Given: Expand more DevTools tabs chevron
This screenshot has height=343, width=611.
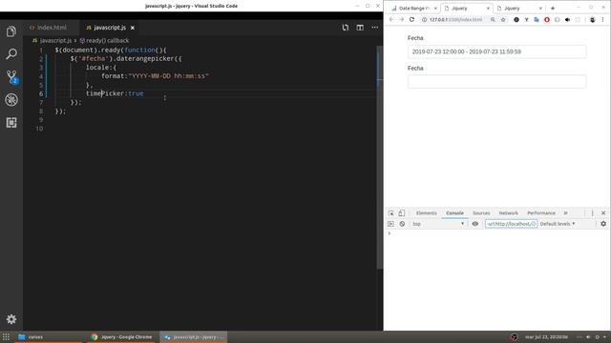Looking at the screenshot, I should [565, 213].
